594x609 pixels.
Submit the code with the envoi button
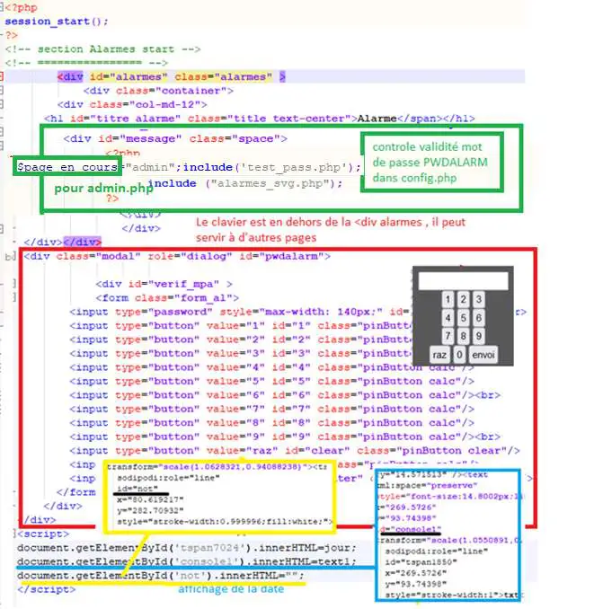coord(483,355)
